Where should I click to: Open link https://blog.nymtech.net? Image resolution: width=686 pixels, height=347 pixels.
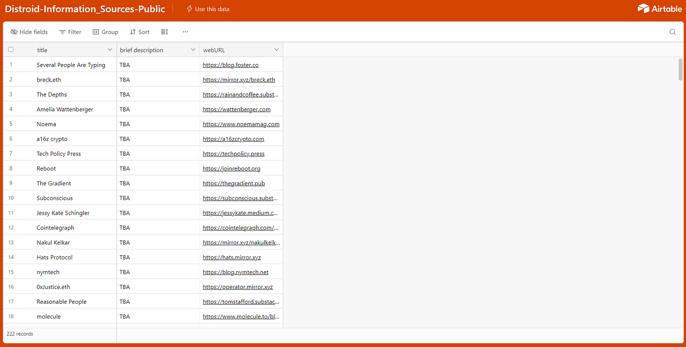click(236, 272)
